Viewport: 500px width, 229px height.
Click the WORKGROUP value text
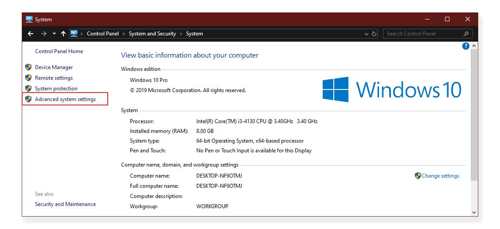point(212,206)
